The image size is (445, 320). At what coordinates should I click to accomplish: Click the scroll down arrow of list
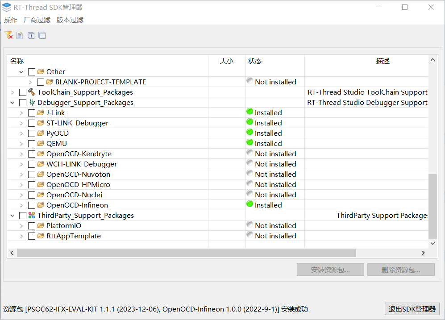433,243
